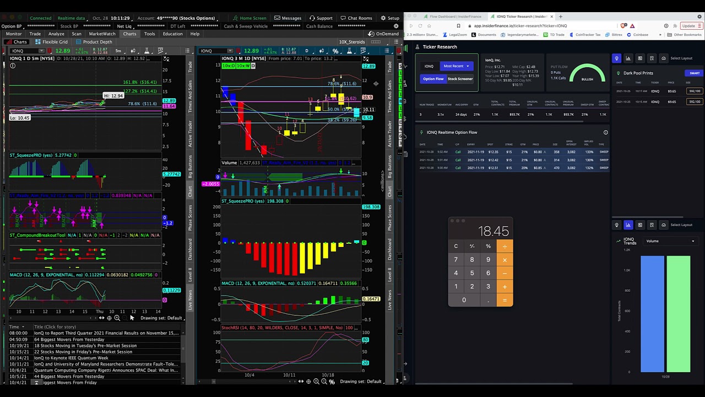
Task: Open Most Recent dropdown in Ticker Research
Action: coord(456,66)
